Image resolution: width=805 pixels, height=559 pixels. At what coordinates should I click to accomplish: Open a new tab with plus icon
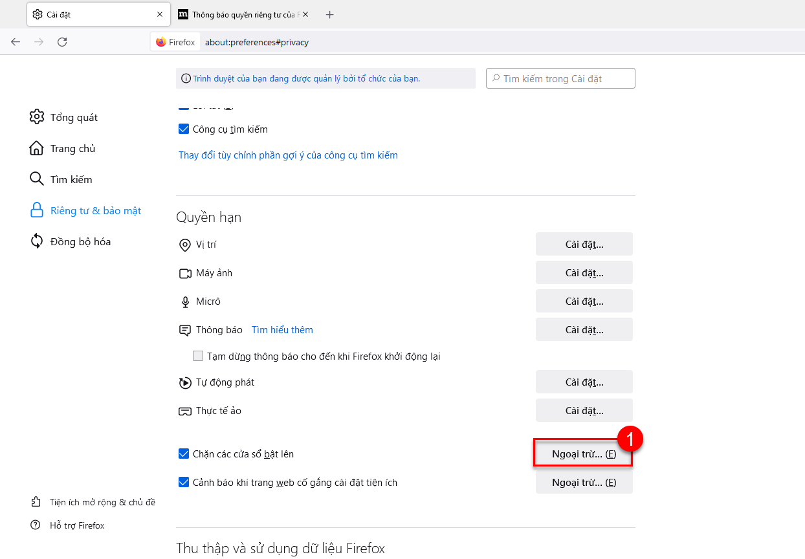point(329,14)
